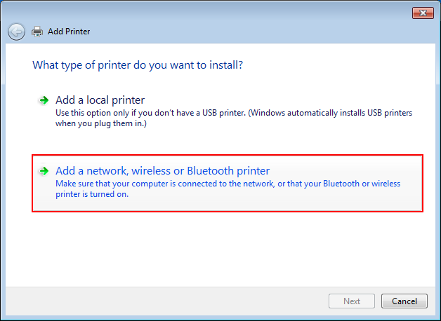Close the Add Printer wizard window
The height and width of the screenshot is (321, 441).
[x=423, y=13]
